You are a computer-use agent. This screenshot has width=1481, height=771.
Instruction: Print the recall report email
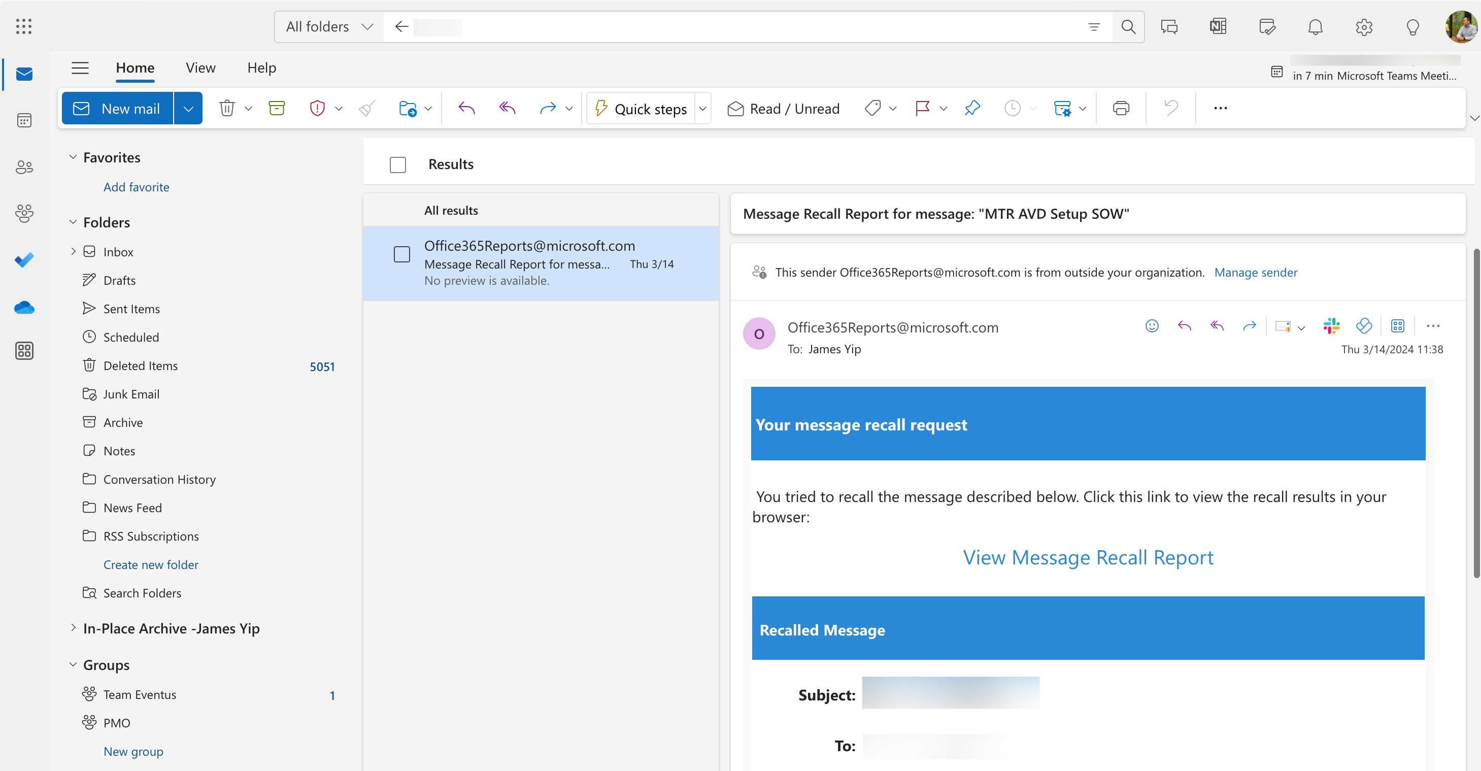tap(1120, 108)
